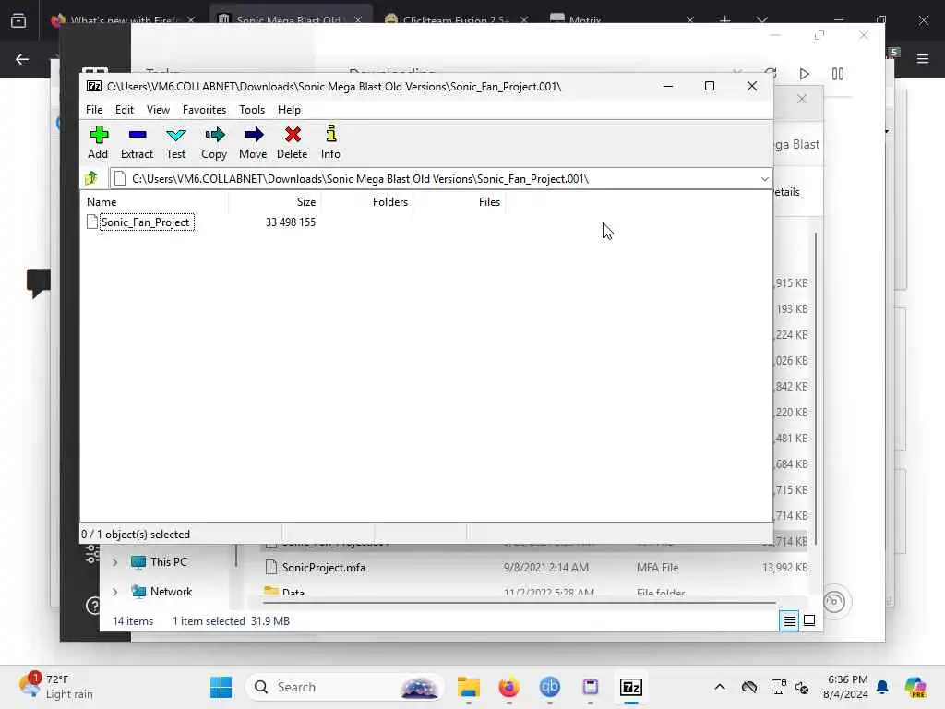Open the Windows Start menu
The height and width of the screenshot is (709, 945).
pos(221,687)
